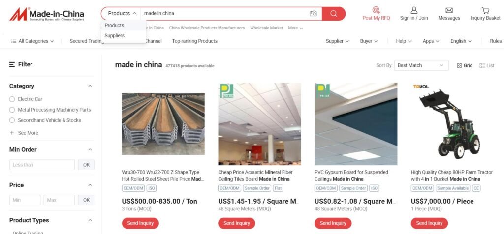Switch to Grid view

point(465,65)
